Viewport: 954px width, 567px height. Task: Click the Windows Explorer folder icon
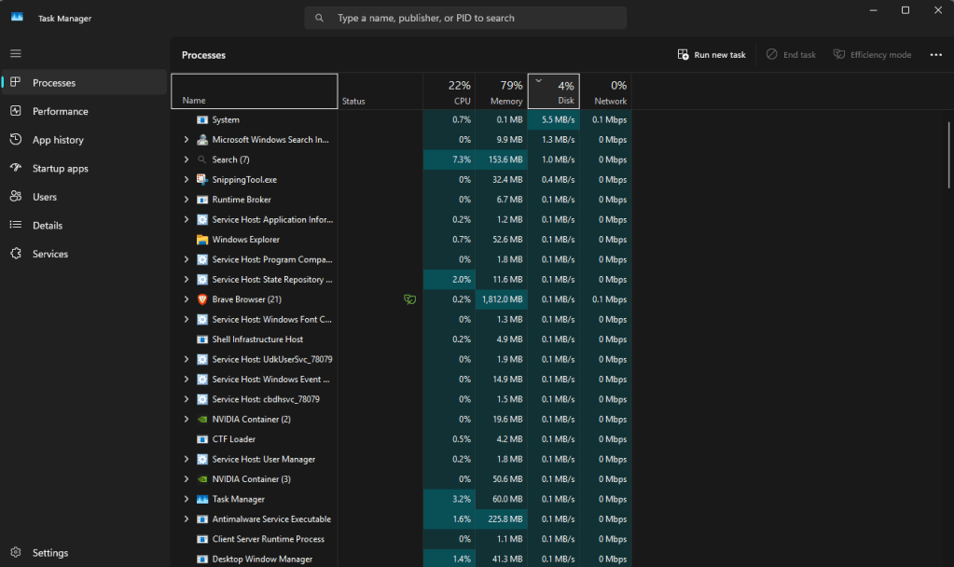pos(202,240)
